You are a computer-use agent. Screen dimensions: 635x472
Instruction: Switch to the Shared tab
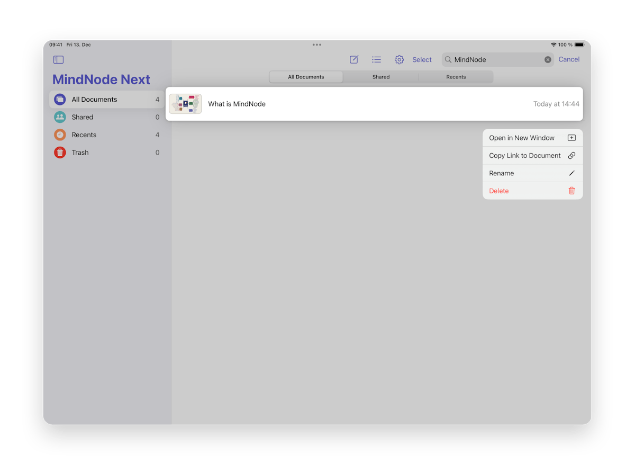coord(380,76)
